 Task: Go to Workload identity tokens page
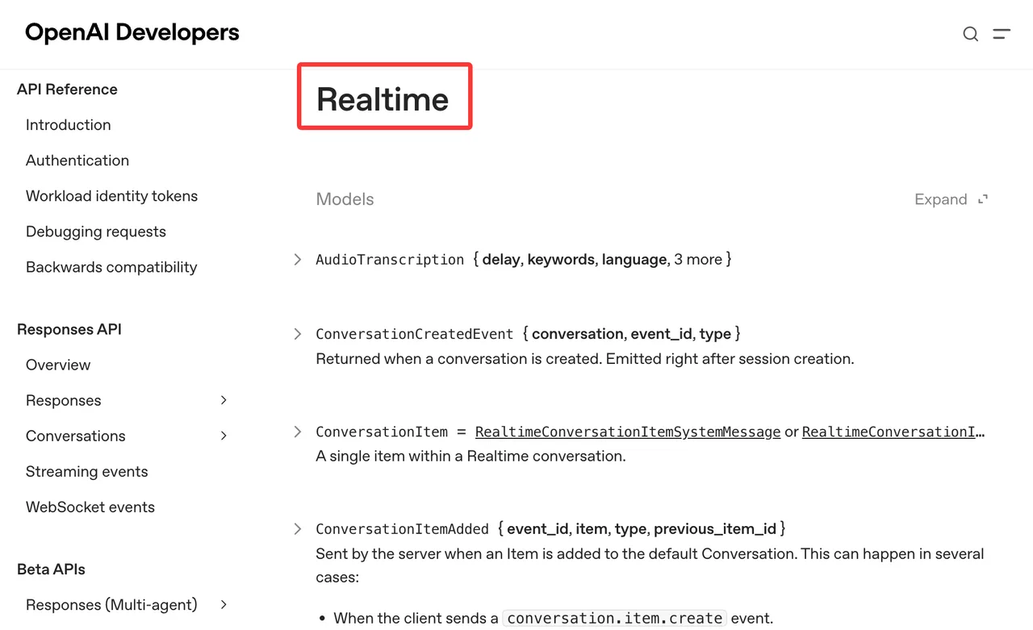pyautogui.click(x=111, y=196)
